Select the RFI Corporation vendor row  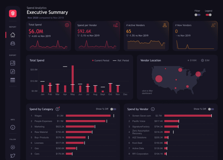point(170,154)
